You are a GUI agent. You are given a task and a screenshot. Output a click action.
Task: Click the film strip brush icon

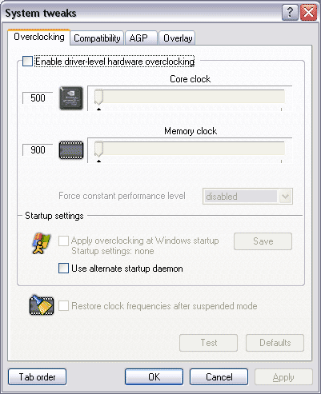pos(42,305)
